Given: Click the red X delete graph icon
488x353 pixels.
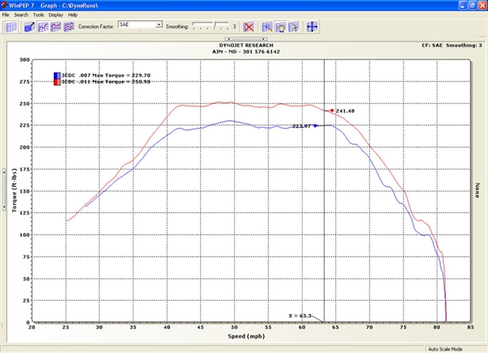Looking at the screenshot, I should pos(248,27).
